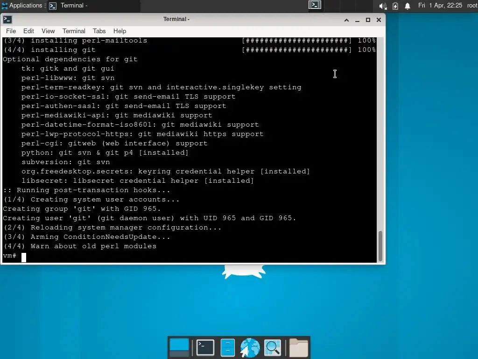
Task: Click the 'perl-datetime-format-iso8601' line
Action: pyautogui.click(x=140, y=125)
